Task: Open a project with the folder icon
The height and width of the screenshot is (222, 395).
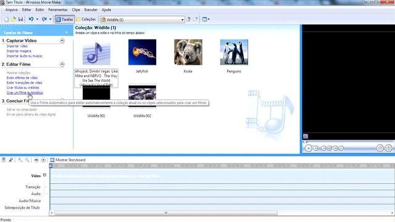Action: click(x=14, y=19)
